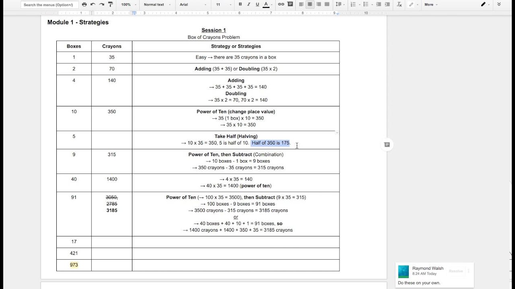Open bulleted list style dropdown arrow

[372, 4]
